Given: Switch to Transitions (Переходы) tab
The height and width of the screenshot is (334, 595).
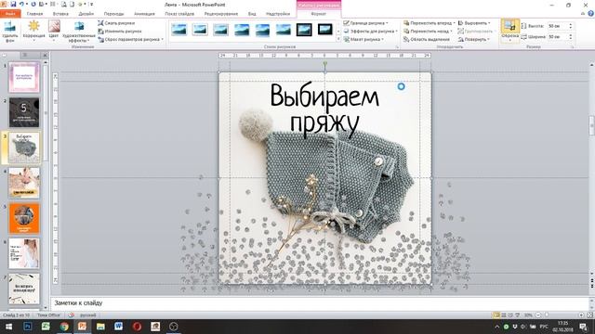Looking at the screenshot, I should (113, 14).
